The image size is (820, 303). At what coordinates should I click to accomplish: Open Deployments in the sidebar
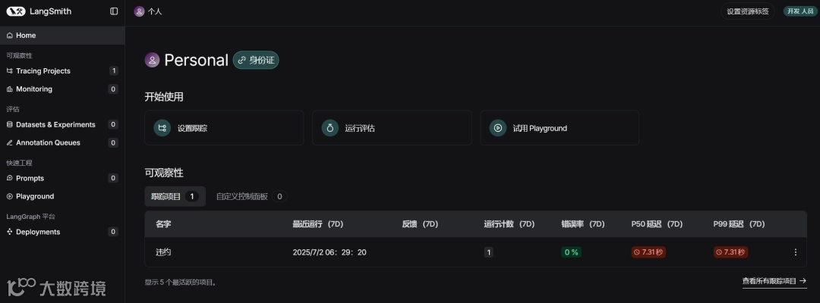click(62, 232)
